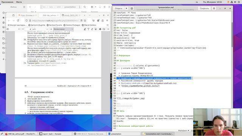Switch to presentation Files taskbar item
The width and height of the screenshot is (242, 136).
tap(124, 134)
